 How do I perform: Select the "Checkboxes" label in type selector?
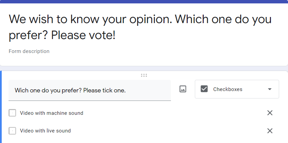(x=228, y=89)
